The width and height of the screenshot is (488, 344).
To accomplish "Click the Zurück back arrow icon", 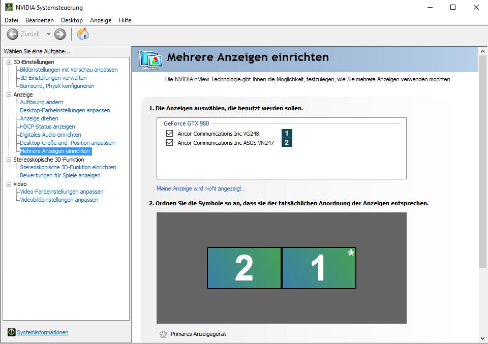I will tap(12, 34).
